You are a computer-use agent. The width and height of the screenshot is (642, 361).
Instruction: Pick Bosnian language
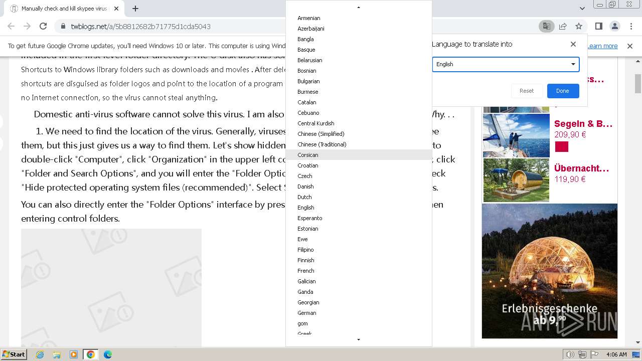point(359,71)
